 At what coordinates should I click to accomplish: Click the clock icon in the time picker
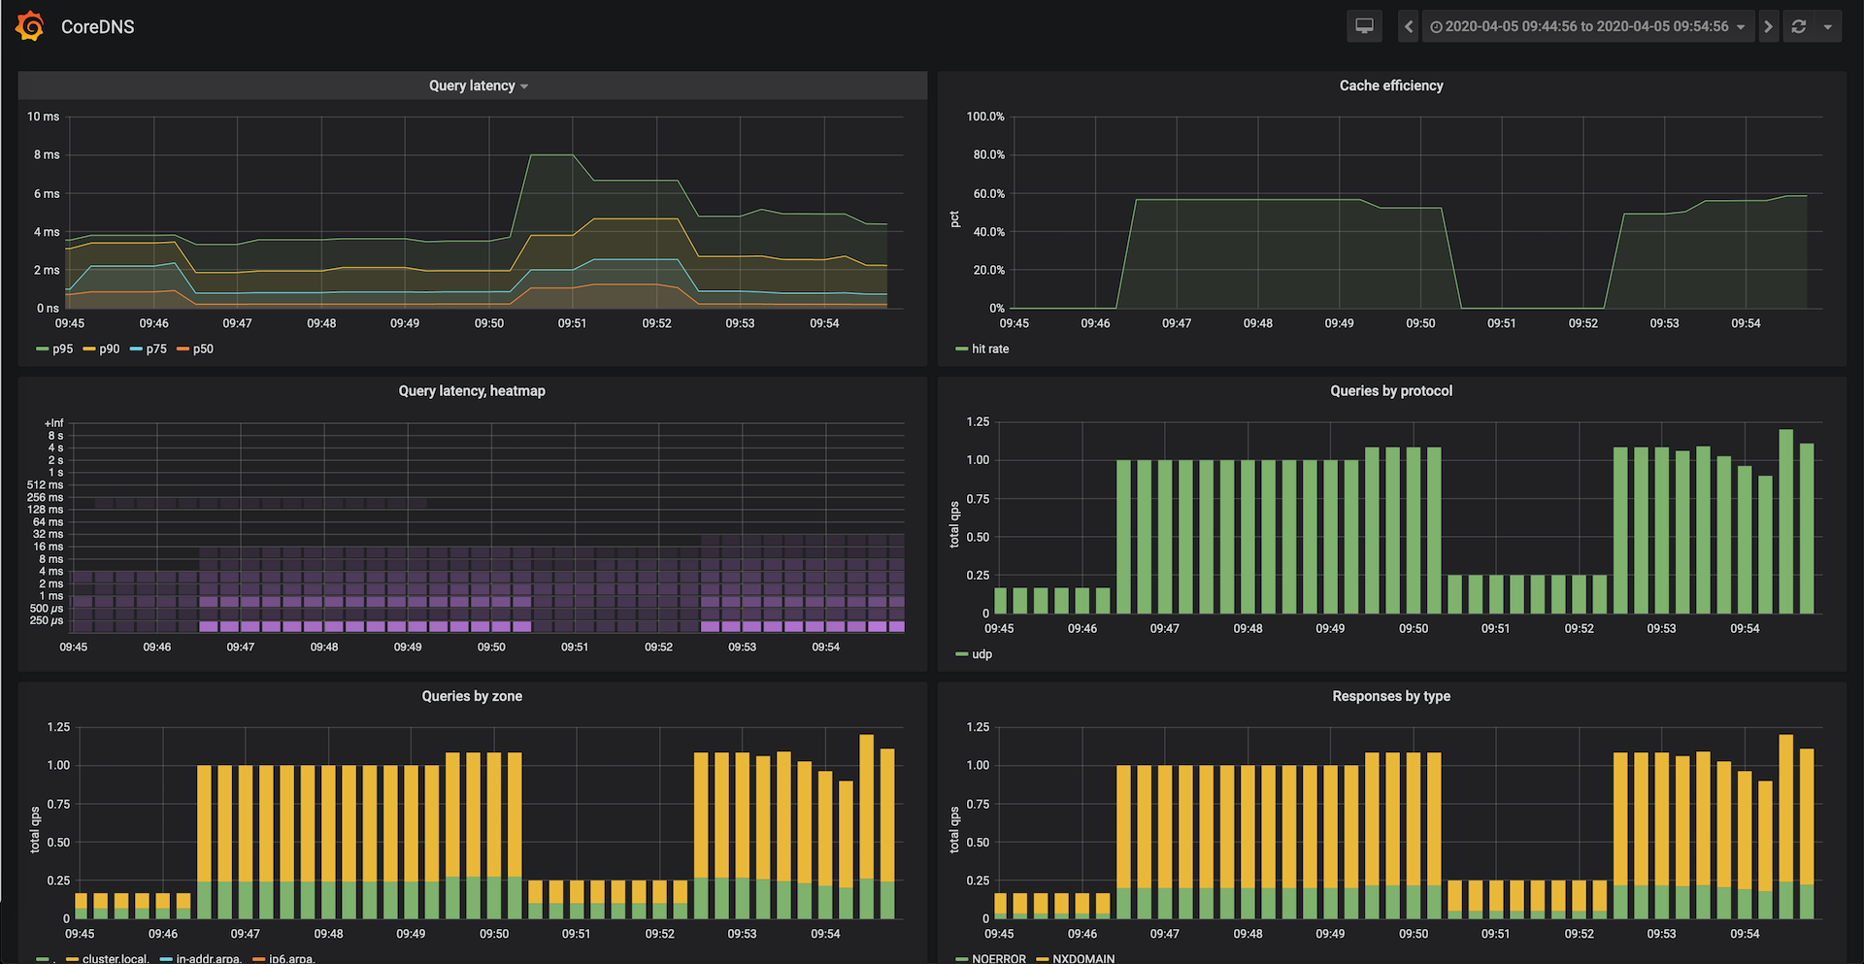(x=1436, y=27)
